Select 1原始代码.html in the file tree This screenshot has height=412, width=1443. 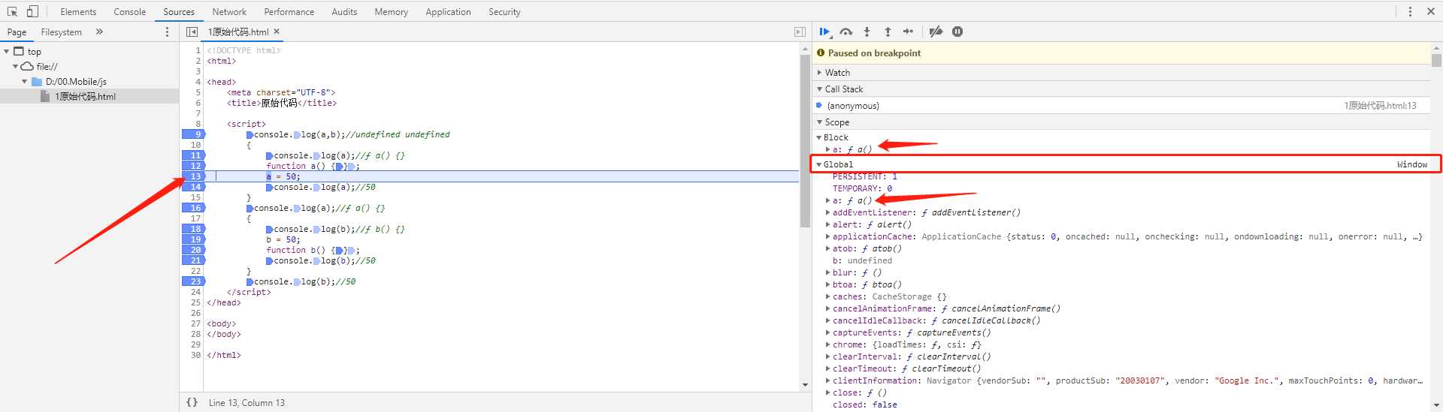click(x=85, y=96)
